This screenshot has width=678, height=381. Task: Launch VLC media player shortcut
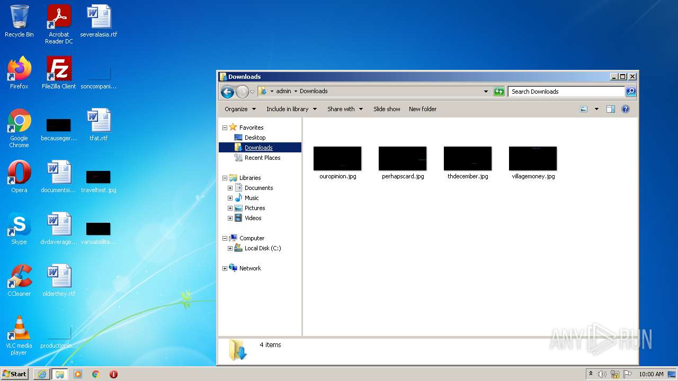tap(19, 335)
